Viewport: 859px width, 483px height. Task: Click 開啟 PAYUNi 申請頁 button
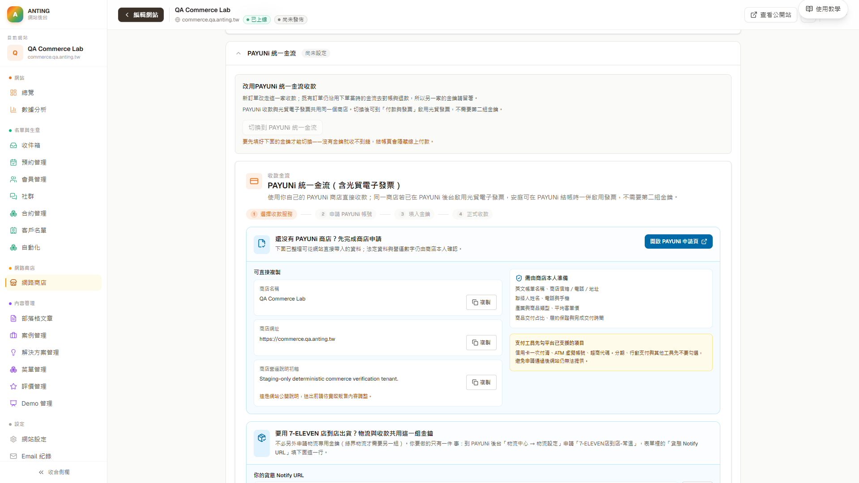coord(678,241)
